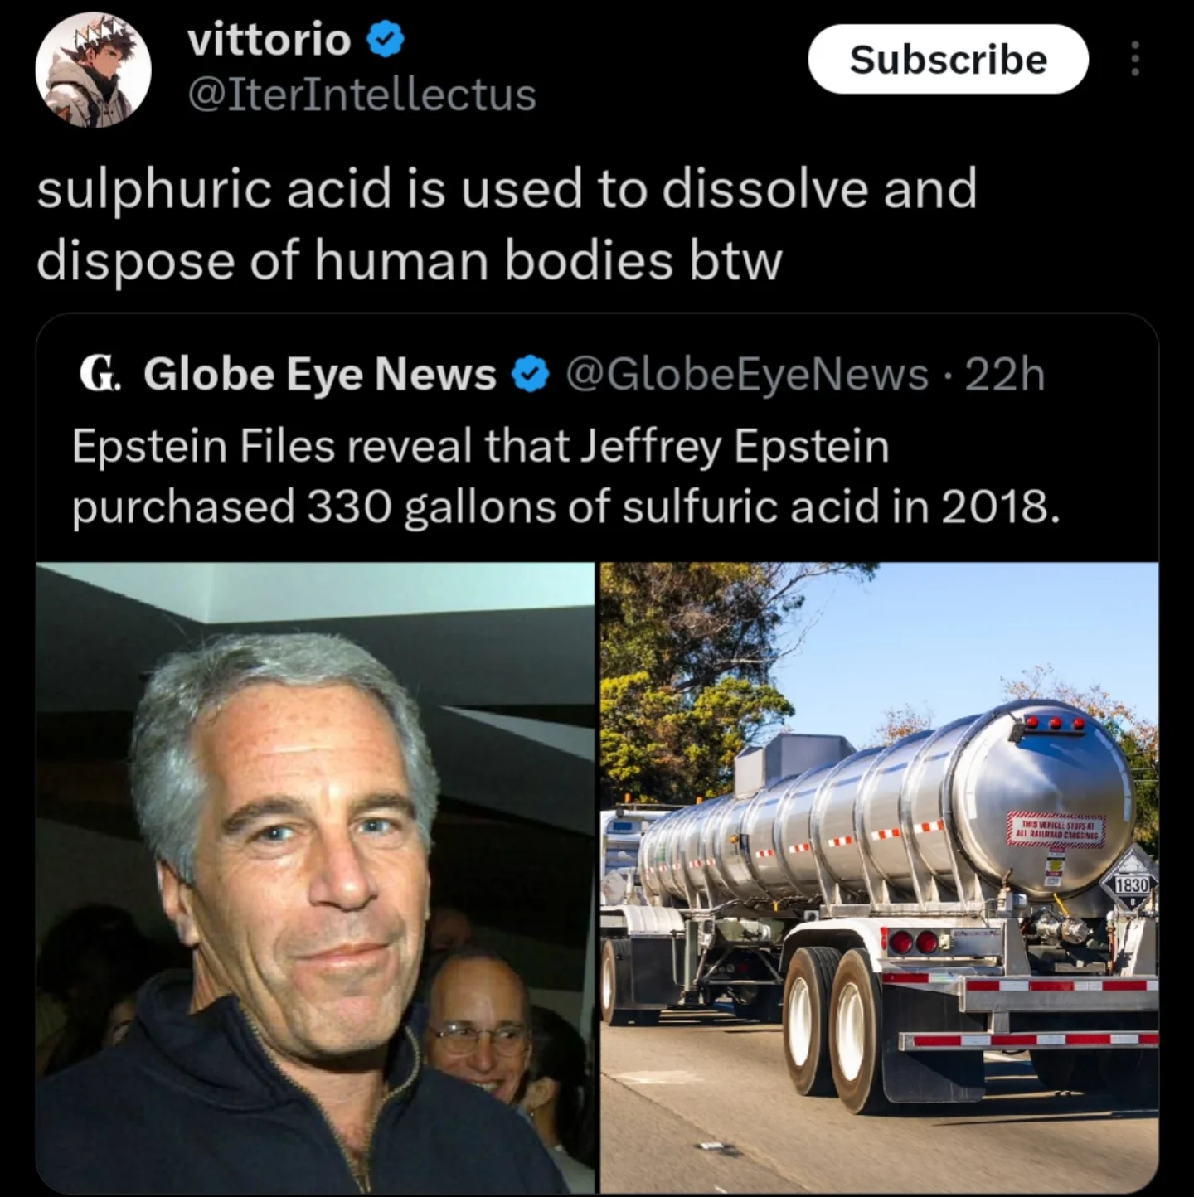The width and height of the screenshot is (1194, 1197).
Task: Click the blue verified badge beside vittorio
Action: (x=386, y=40)
